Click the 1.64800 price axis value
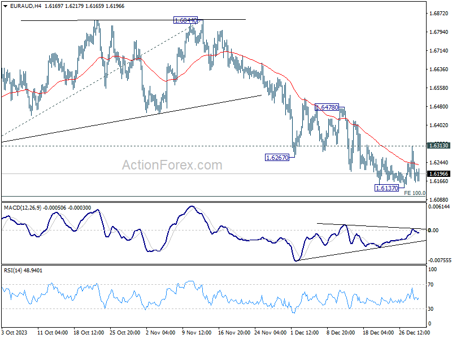Viewport: 452px width, 339px height. click(x=439, y=107)
